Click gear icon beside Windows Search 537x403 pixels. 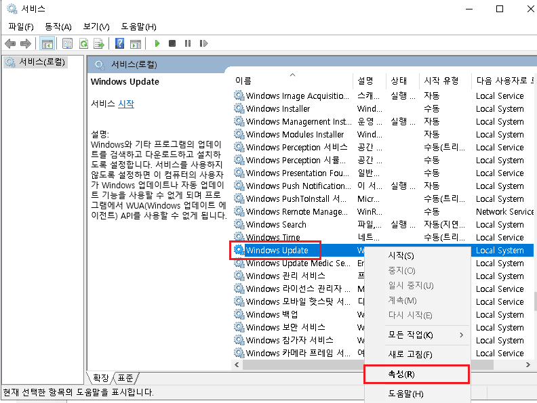point(239,224)
